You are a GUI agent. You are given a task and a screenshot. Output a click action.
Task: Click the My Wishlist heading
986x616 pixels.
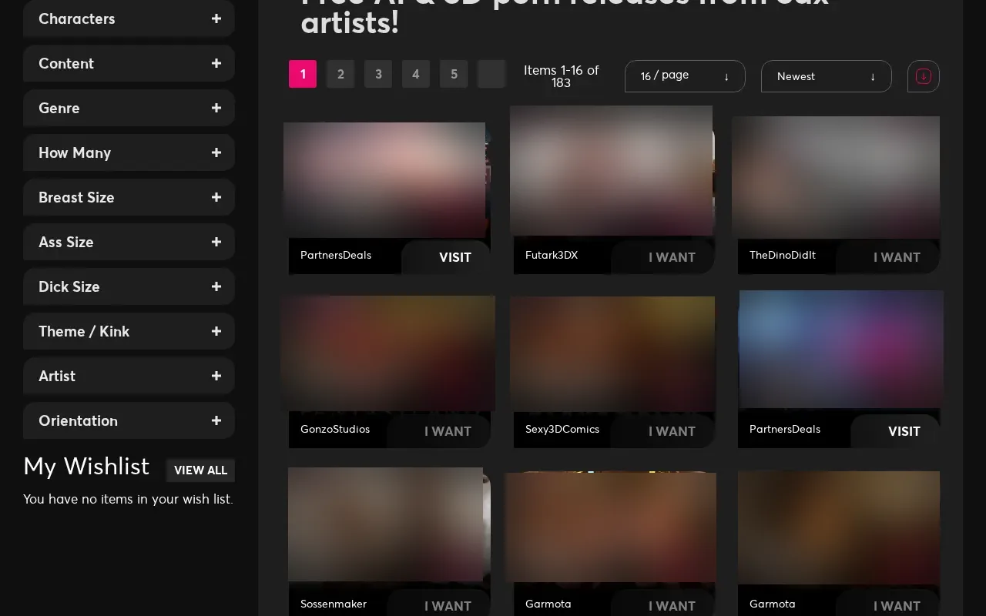tap(86, 467)
